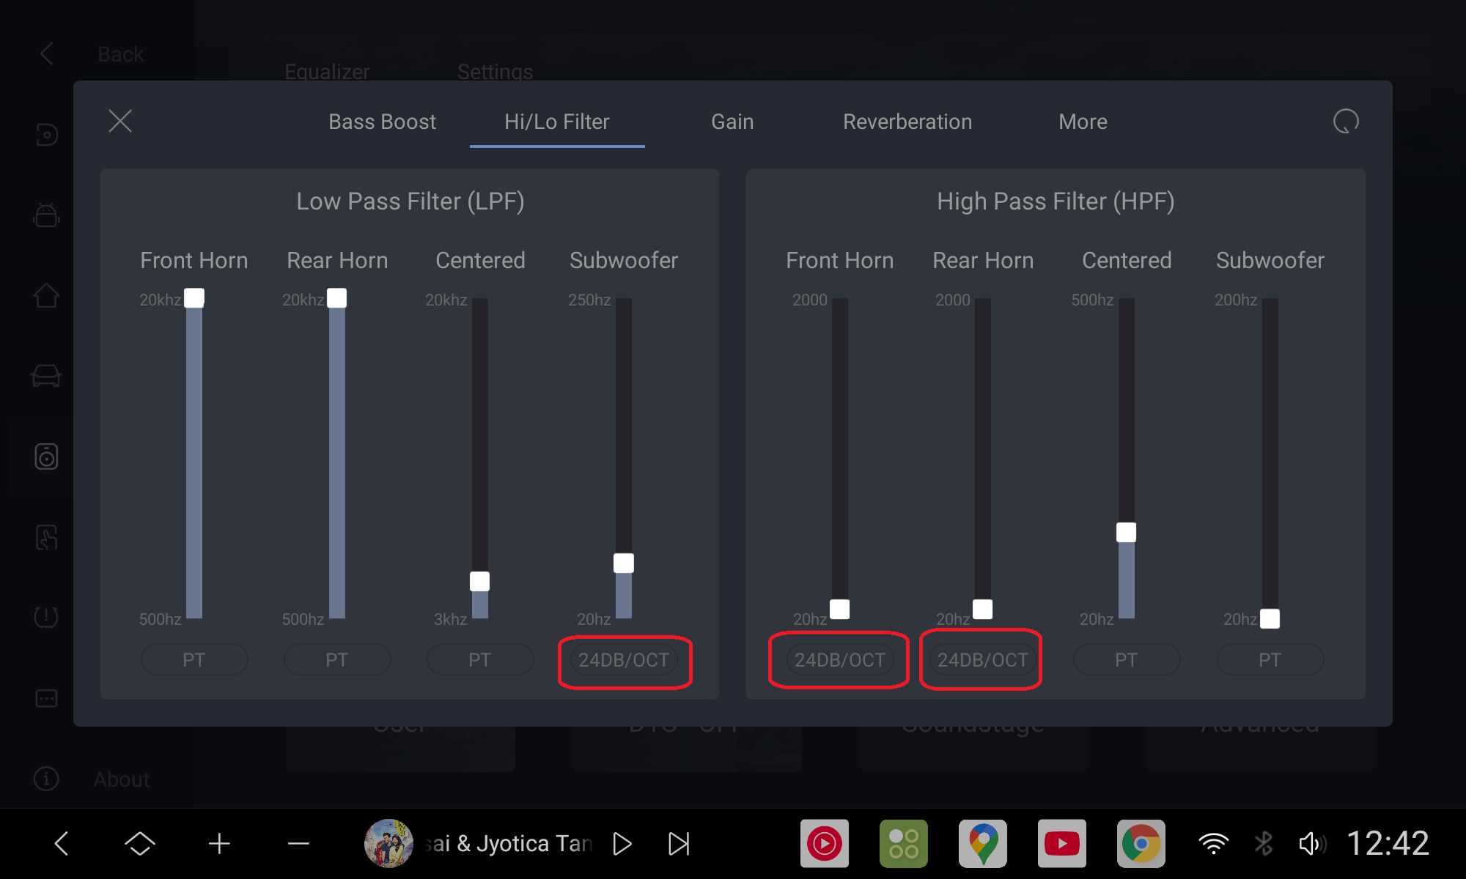The height and width of the screenshot is (879, 1466).
Task: Toggle LPF Subwoofer 24DB/OCT slope button
Action: tap(624, 660)
